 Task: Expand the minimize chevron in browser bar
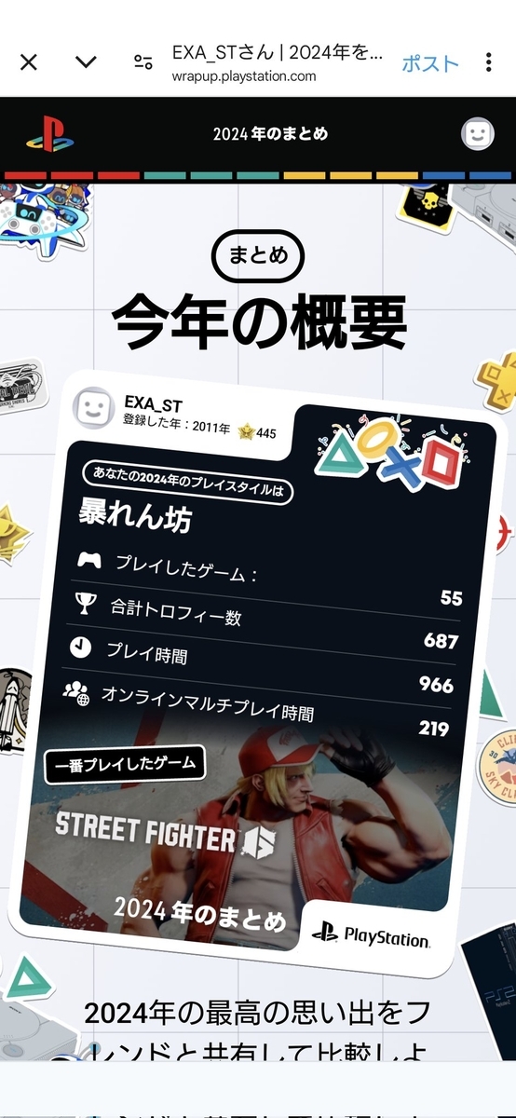[x=86, y=62]
